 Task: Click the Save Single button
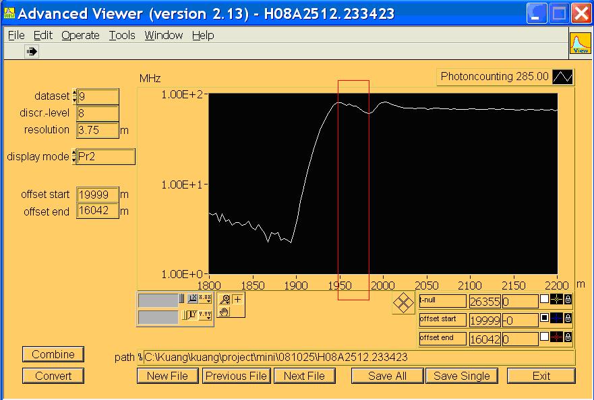point(462,376)
